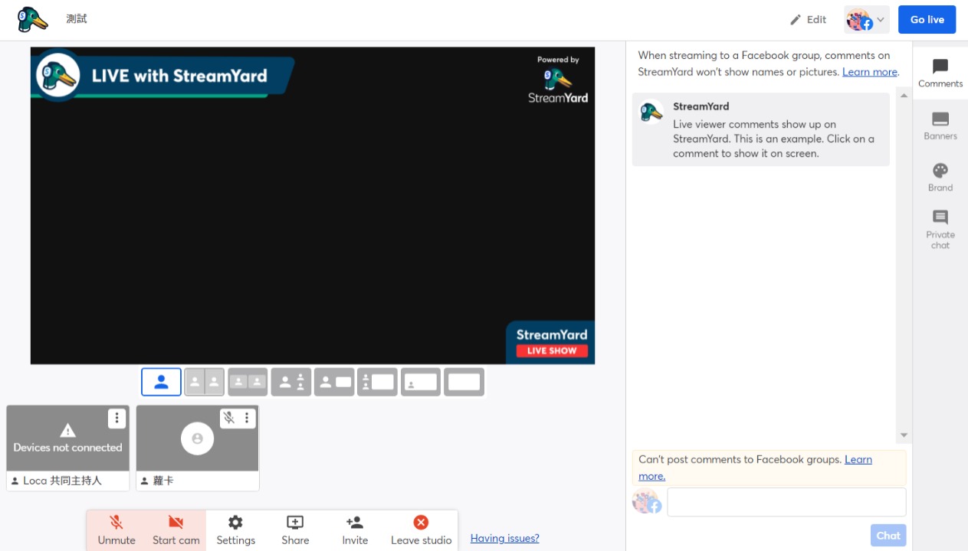Viewport: 968px width, 551px height.
Task: Unmute the microphone
Action: pyautogui.click(x=116, y=530)
